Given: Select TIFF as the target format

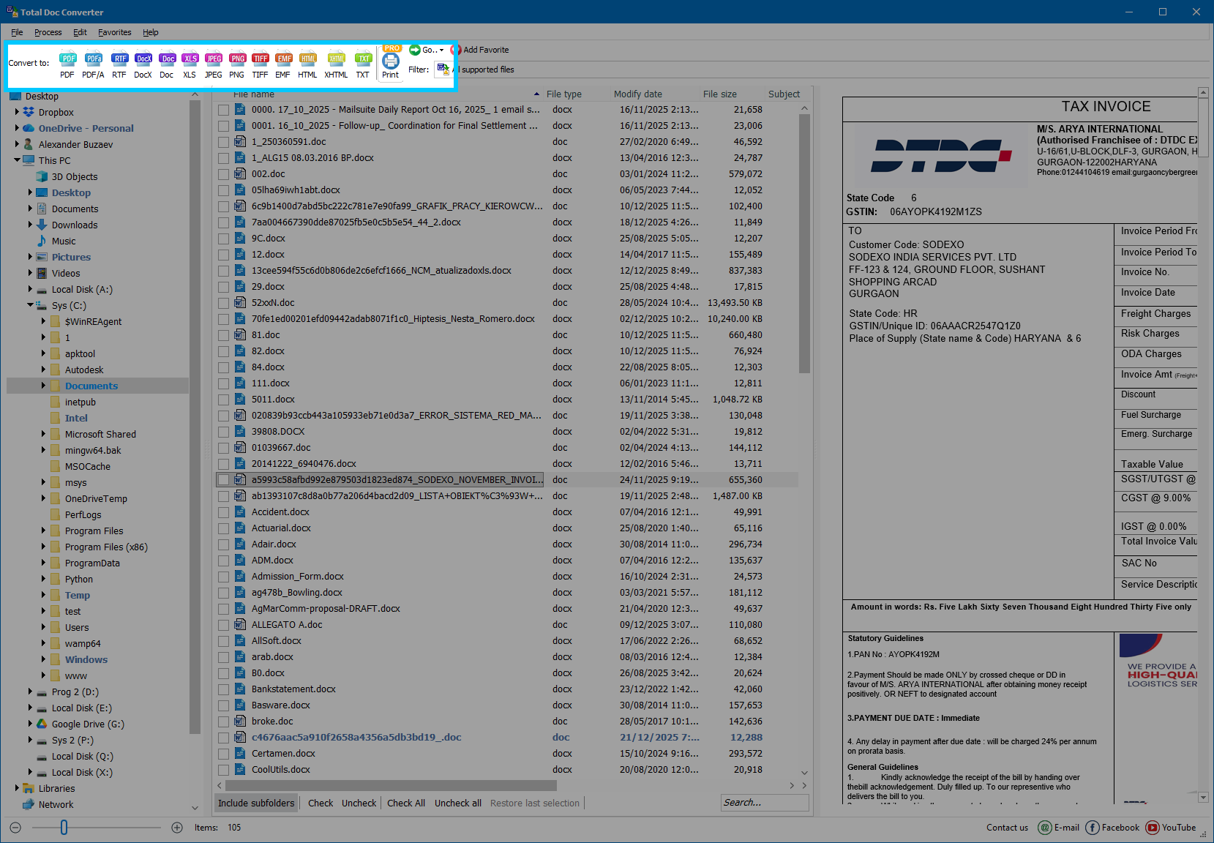Looking at the screenshot, I should coord(261,64).
